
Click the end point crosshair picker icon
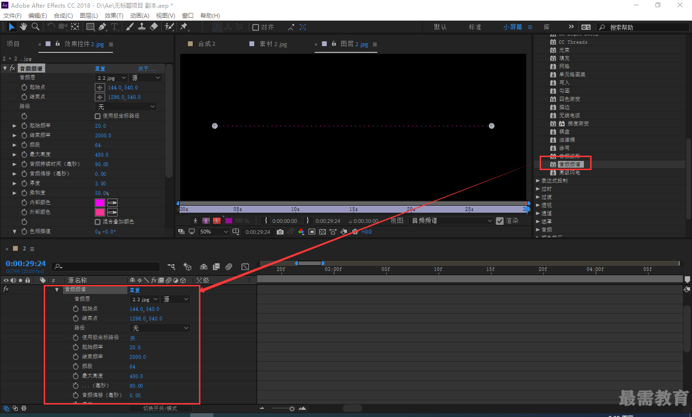tap(100, 97)
